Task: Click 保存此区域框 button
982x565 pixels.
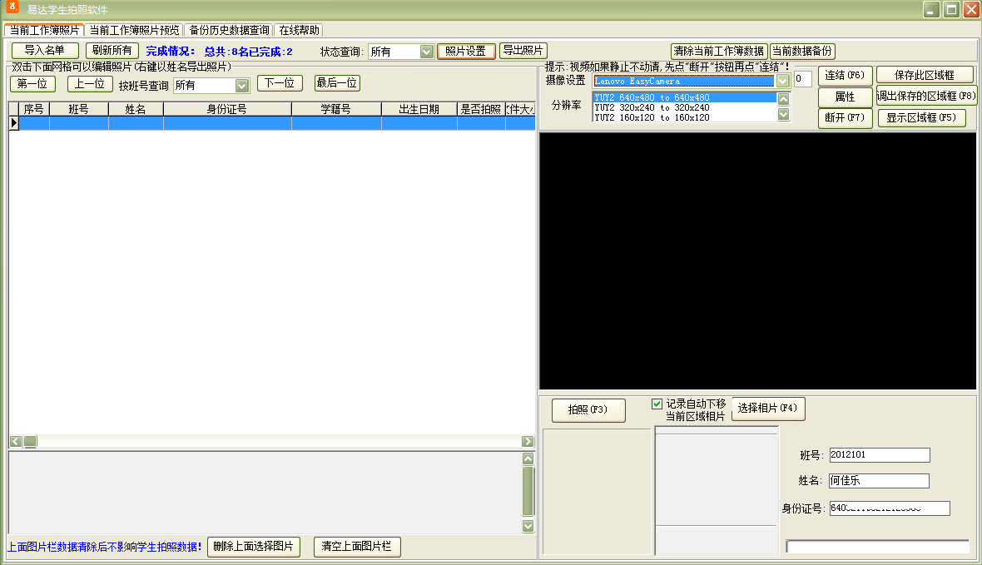Action: click(x=925, y=75)
